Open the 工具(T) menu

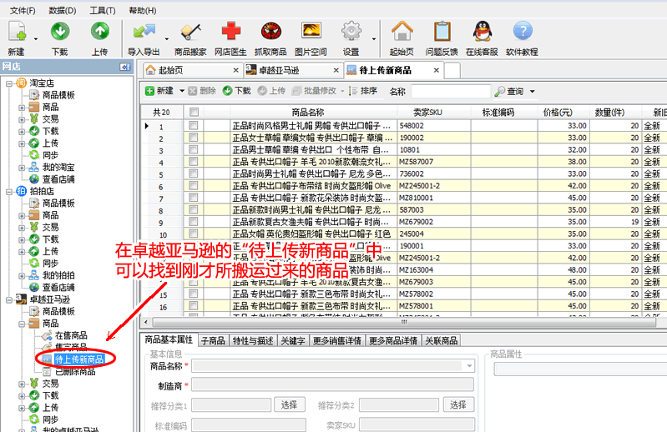click(103, 11)
